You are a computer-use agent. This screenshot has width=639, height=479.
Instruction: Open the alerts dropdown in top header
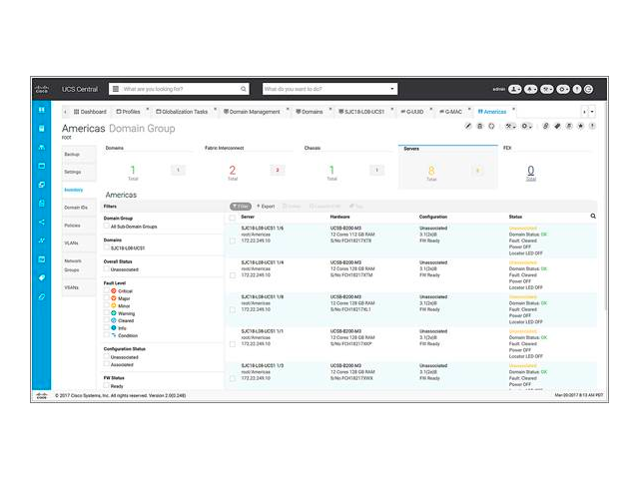tap(530, 89)
